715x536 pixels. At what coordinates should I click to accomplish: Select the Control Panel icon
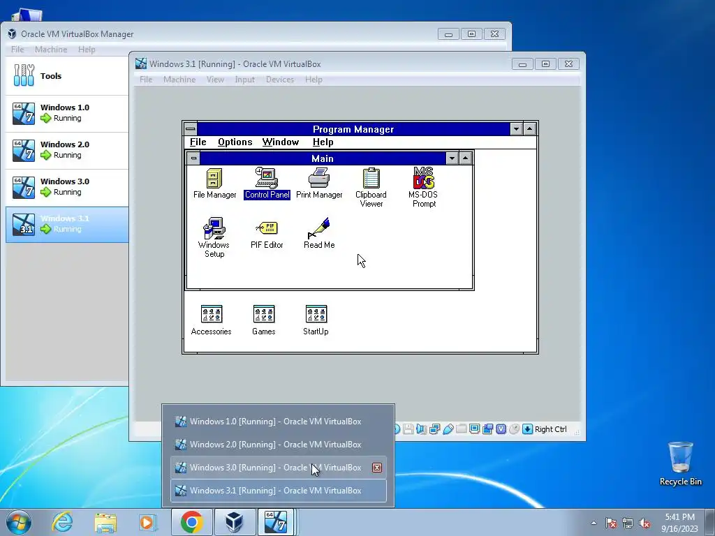[x=267, y=184]
